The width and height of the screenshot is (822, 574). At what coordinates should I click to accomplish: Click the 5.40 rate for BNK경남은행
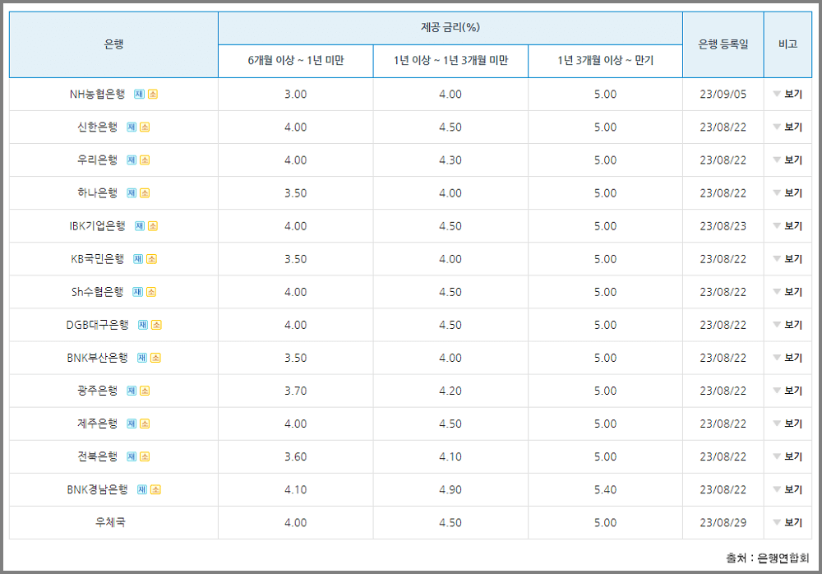coord(606,490)
